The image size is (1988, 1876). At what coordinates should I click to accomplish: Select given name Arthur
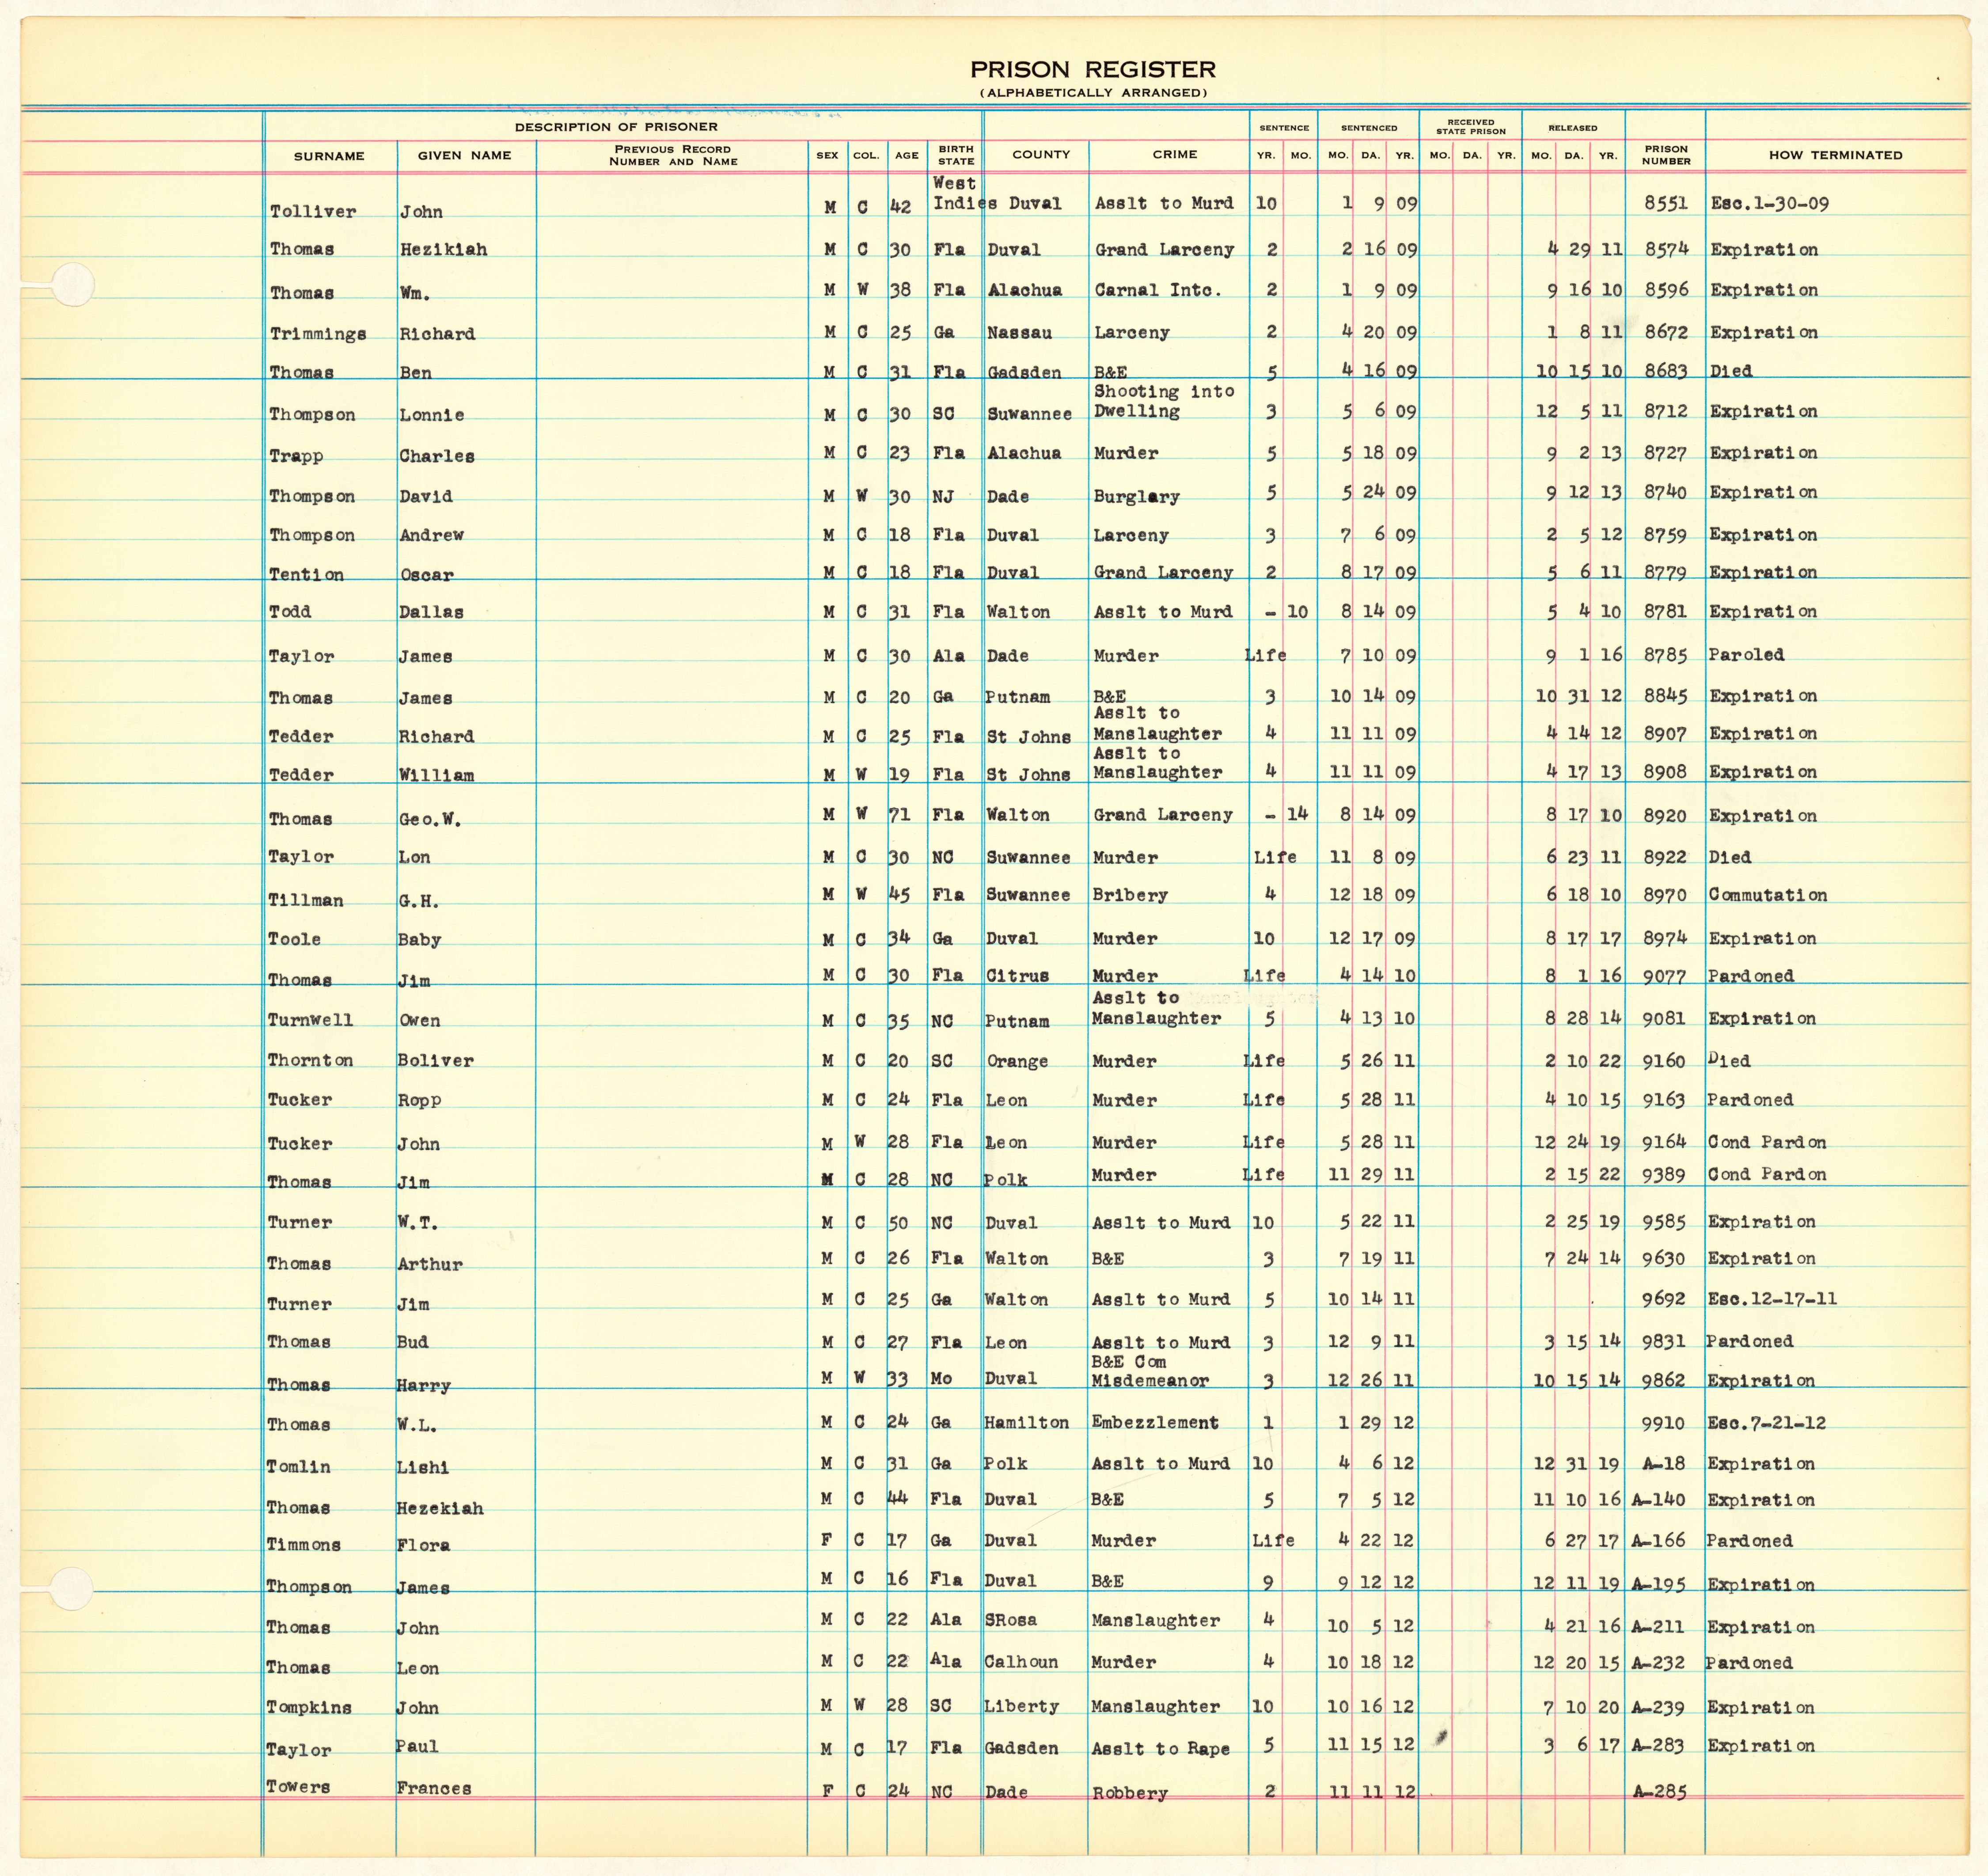[430, 1265]
